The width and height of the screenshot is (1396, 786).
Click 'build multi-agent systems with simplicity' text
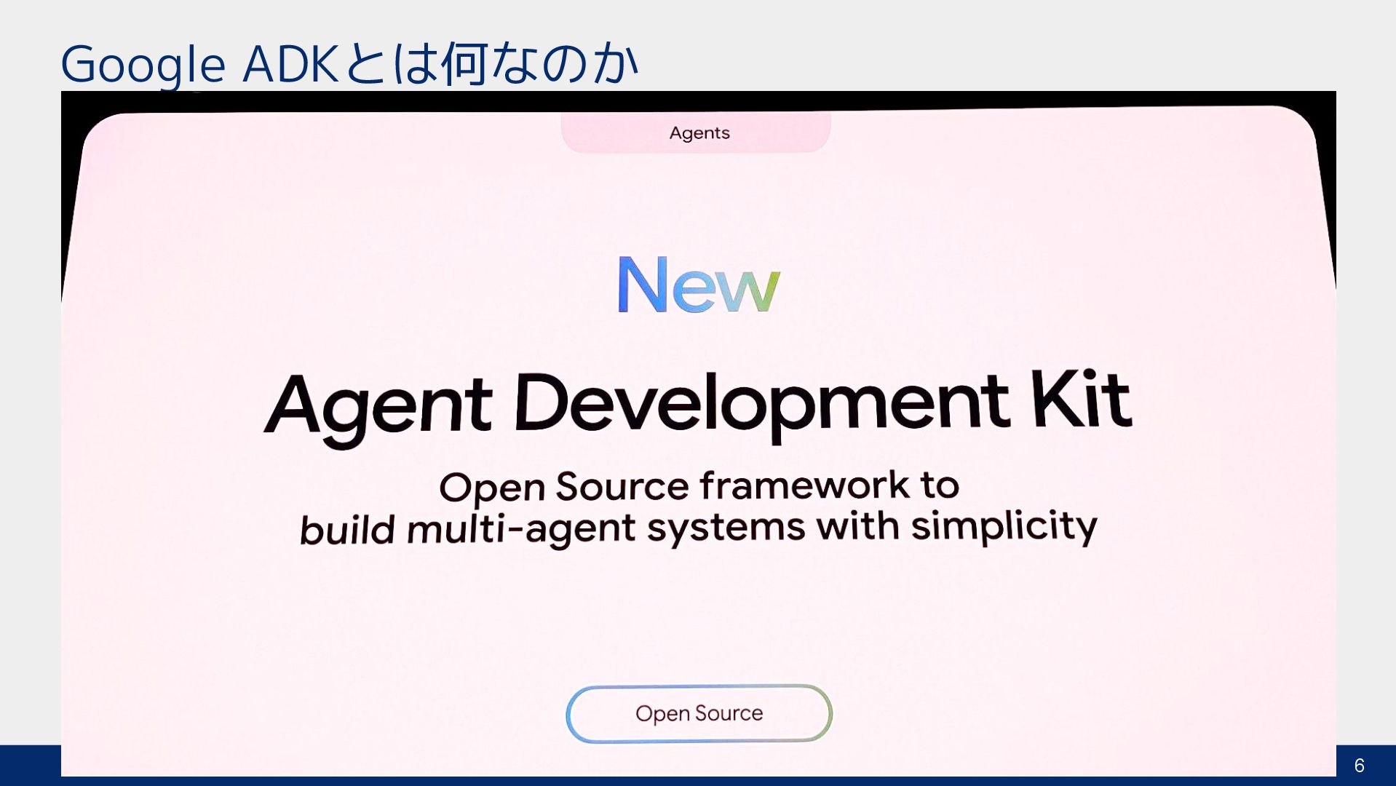pyautogui.click(x=698, y=528)
